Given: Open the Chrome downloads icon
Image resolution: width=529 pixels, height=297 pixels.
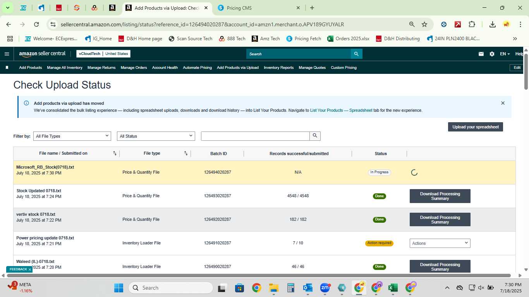Looking at the screenshot, I should (x=493, y=24).
